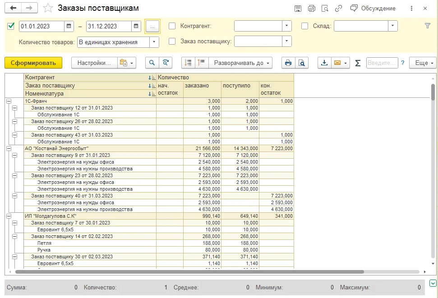Click the filter funnel icon
Screen dimensions: 438x298
click(427, 26)
